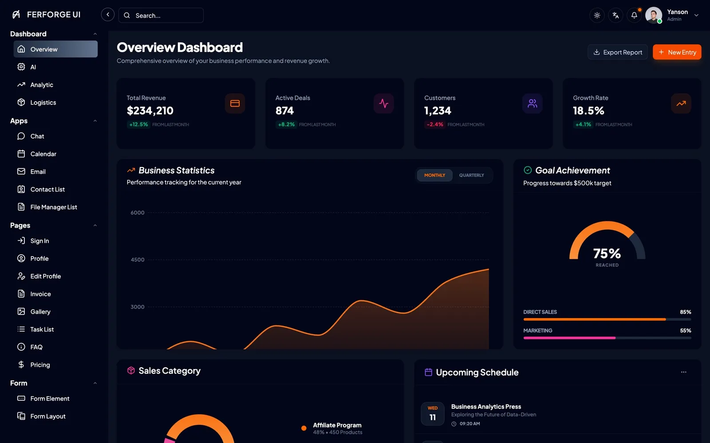Click the Form Layout icon
The height and width of the screenshot is (443, 710).
tap(21, 416)
